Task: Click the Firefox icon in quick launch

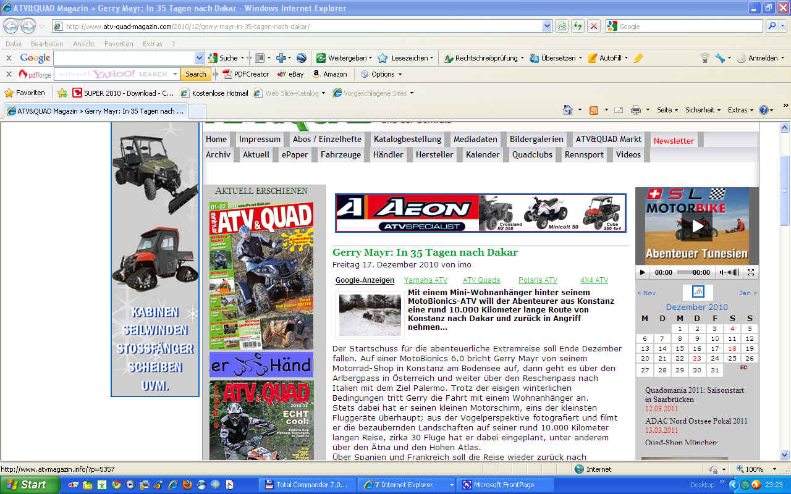Action: pyautogui.click(x=188, y=485)
